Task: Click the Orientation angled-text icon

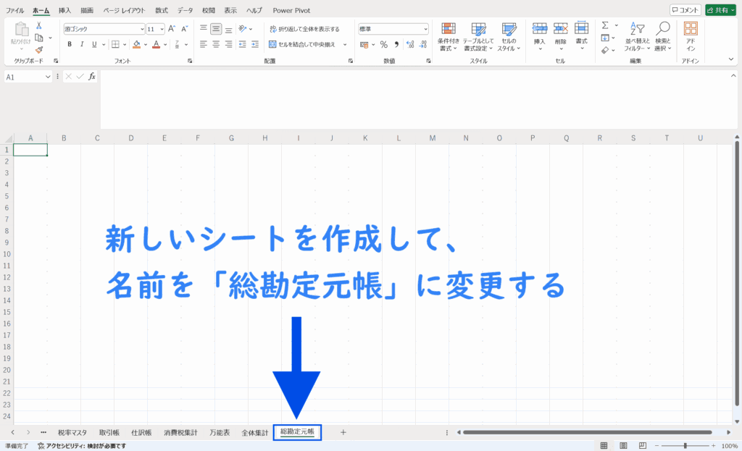Action: tap(243, 29)
